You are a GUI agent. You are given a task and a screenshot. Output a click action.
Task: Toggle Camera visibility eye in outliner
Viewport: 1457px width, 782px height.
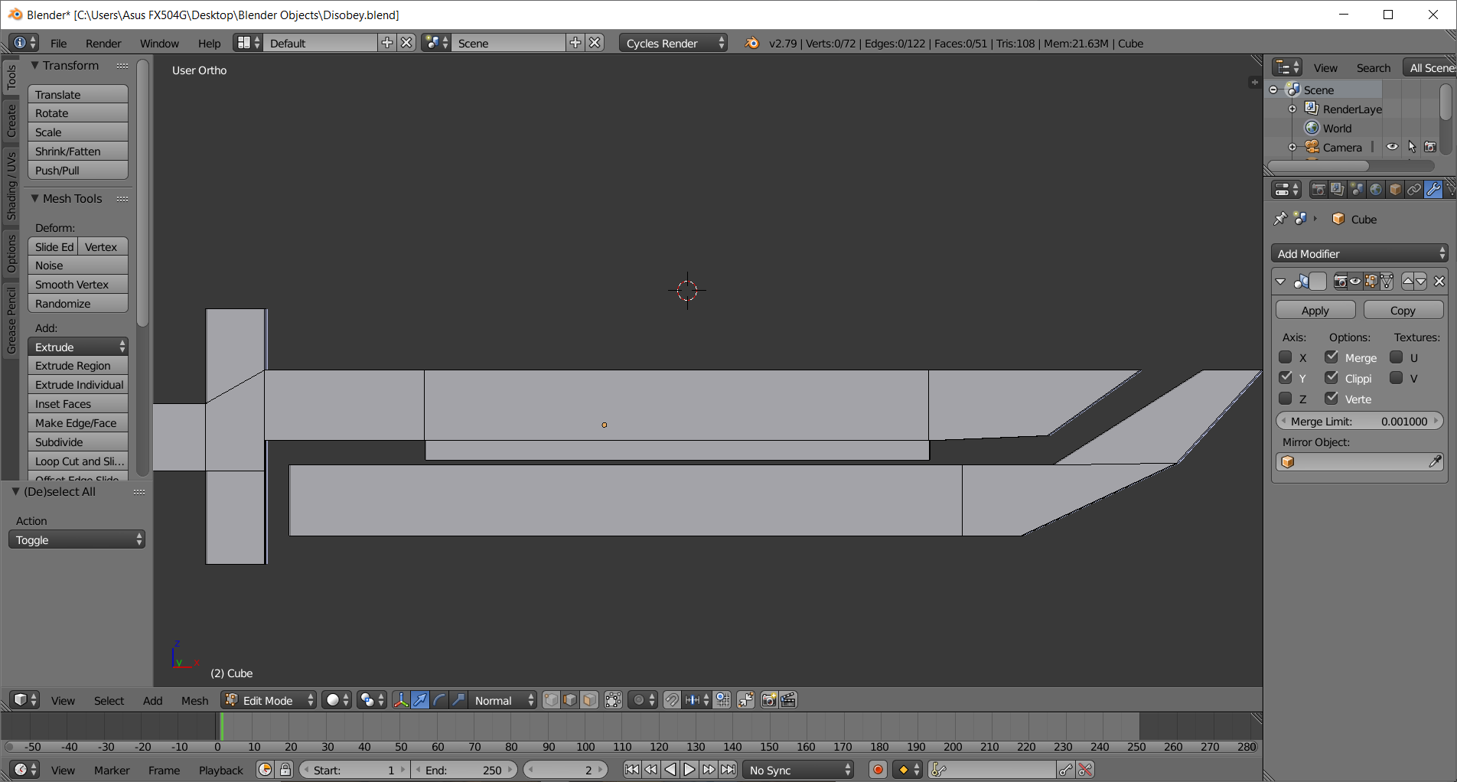(1392, 147)
